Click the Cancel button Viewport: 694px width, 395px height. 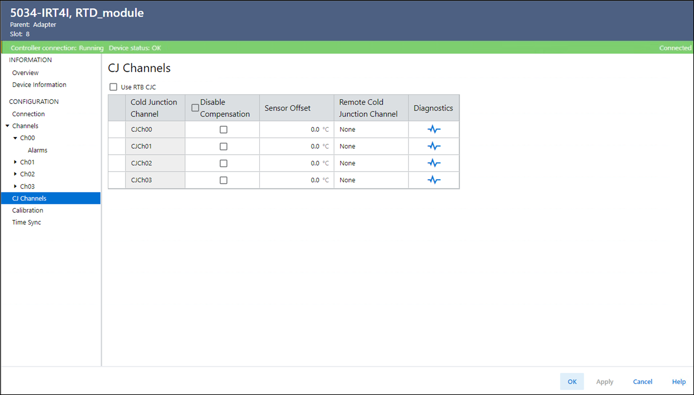(642, 382)
